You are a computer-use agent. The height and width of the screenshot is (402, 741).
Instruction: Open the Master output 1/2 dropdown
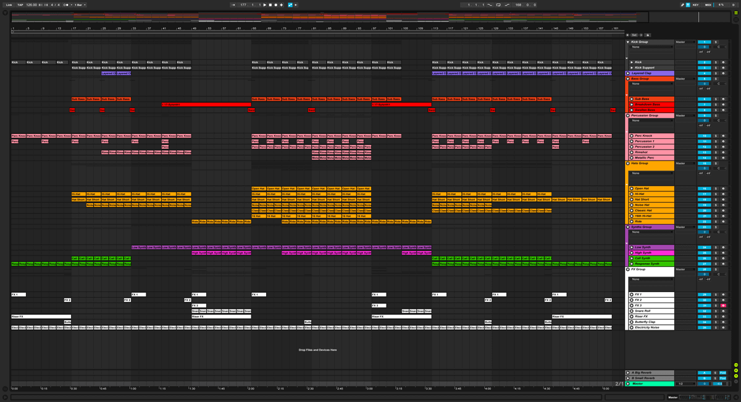[x=684, y=384]
